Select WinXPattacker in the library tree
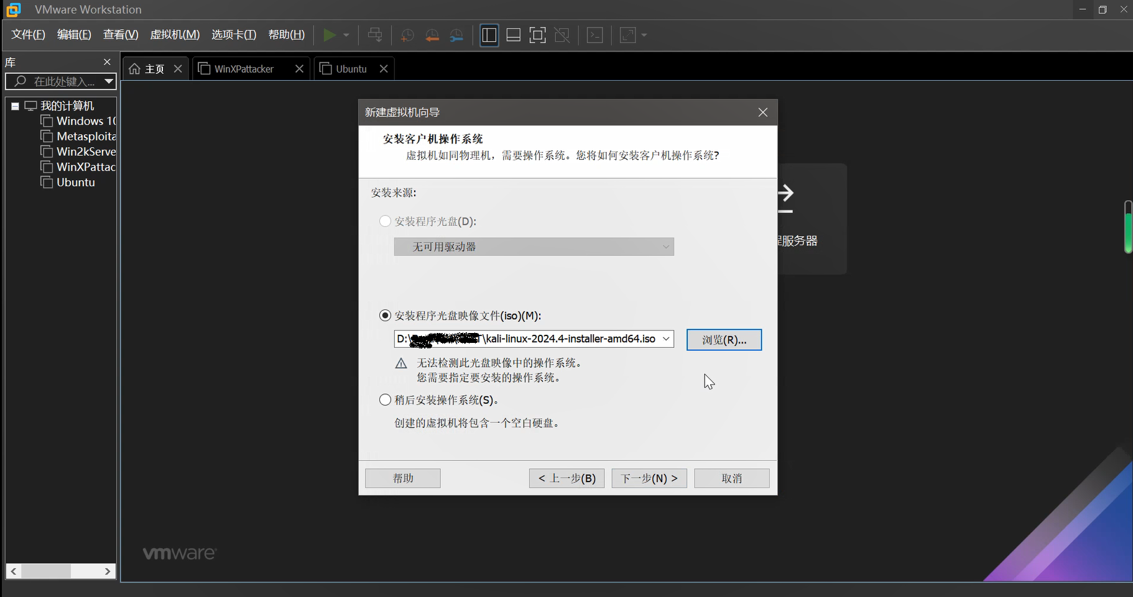The width and height of the screenshot is (1133, 597). click(x=86, y=167)
